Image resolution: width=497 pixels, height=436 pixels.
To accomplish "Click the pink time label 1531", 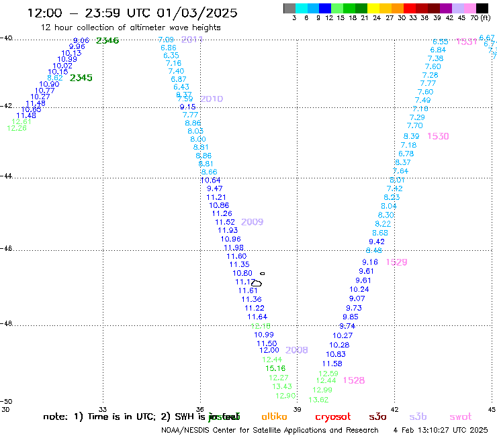I will coord(467,42).
